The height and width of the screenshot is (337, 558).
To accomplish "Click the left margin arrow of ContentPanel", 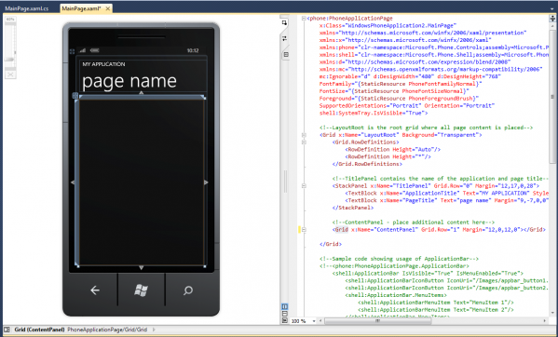I will click(x=73, y=182).
